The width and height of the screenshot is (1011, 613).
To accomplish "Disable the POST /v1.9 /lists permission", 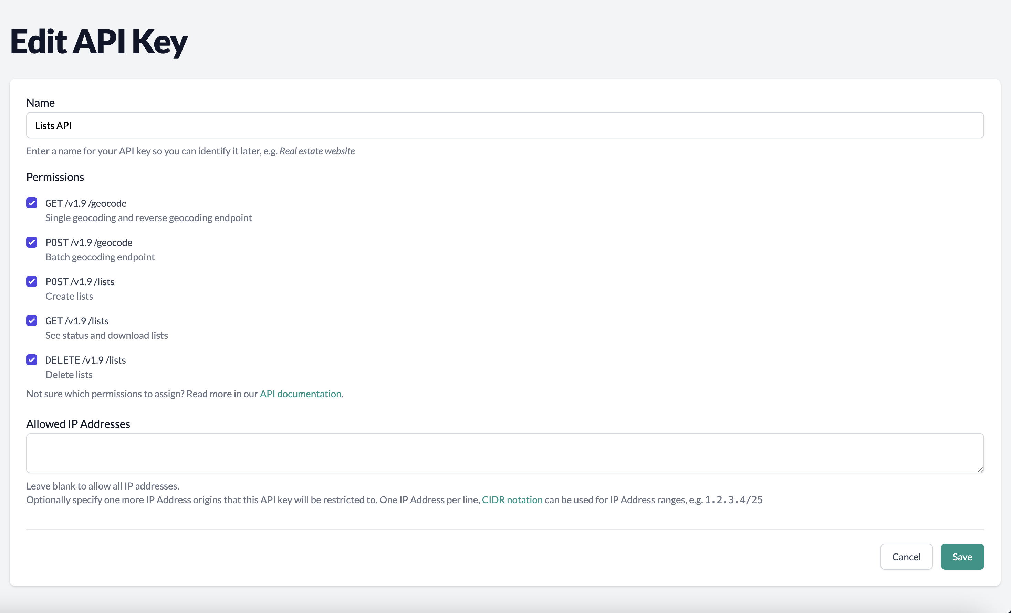I will tap(32, 281).
